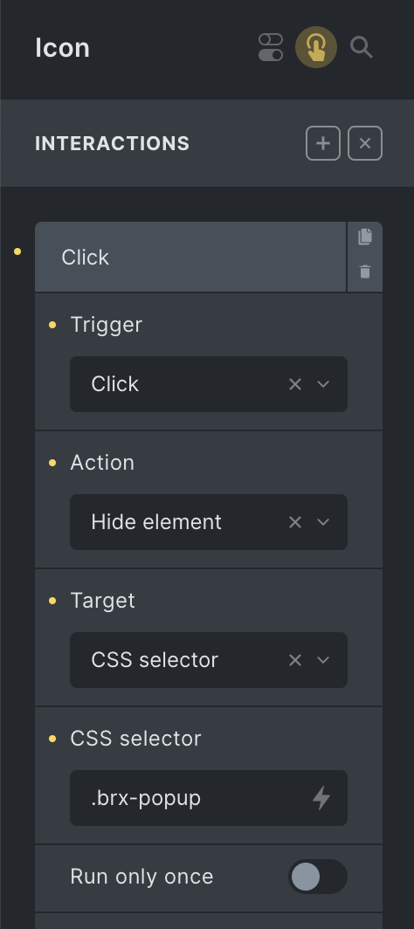Click the Hide element action field
This screenshot has width=414, height=929.
tap(209, 522)
